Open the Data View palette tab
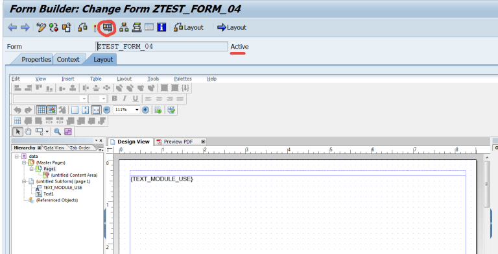Image resolution: width=498 pixels, height=254 pixels. pyautogui.click(x=54, y=147)
